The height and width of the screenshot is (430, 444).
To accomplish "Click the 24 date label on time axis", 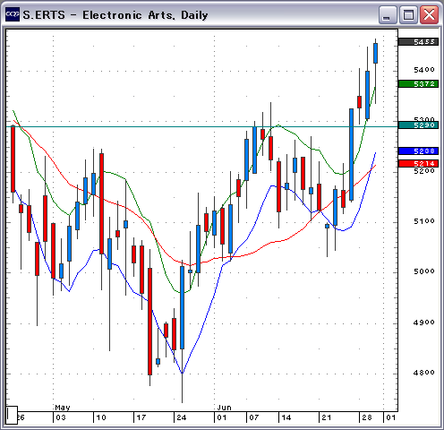I will [x=182, y=417].
